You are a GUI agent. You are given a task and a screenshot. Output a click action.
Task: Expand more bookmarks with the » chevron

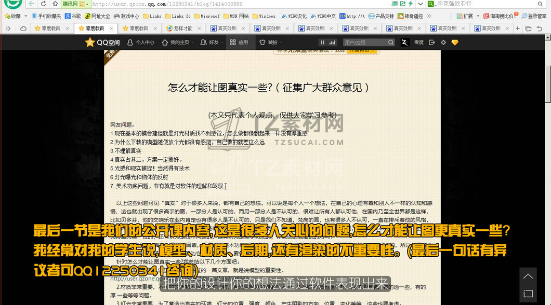coord(429,16)
